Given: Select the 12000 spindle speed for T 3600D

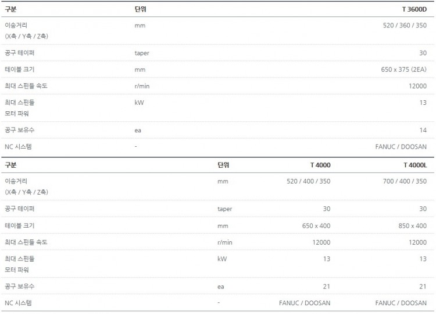Looking at the screenshot, I should [x=417, y=86].
